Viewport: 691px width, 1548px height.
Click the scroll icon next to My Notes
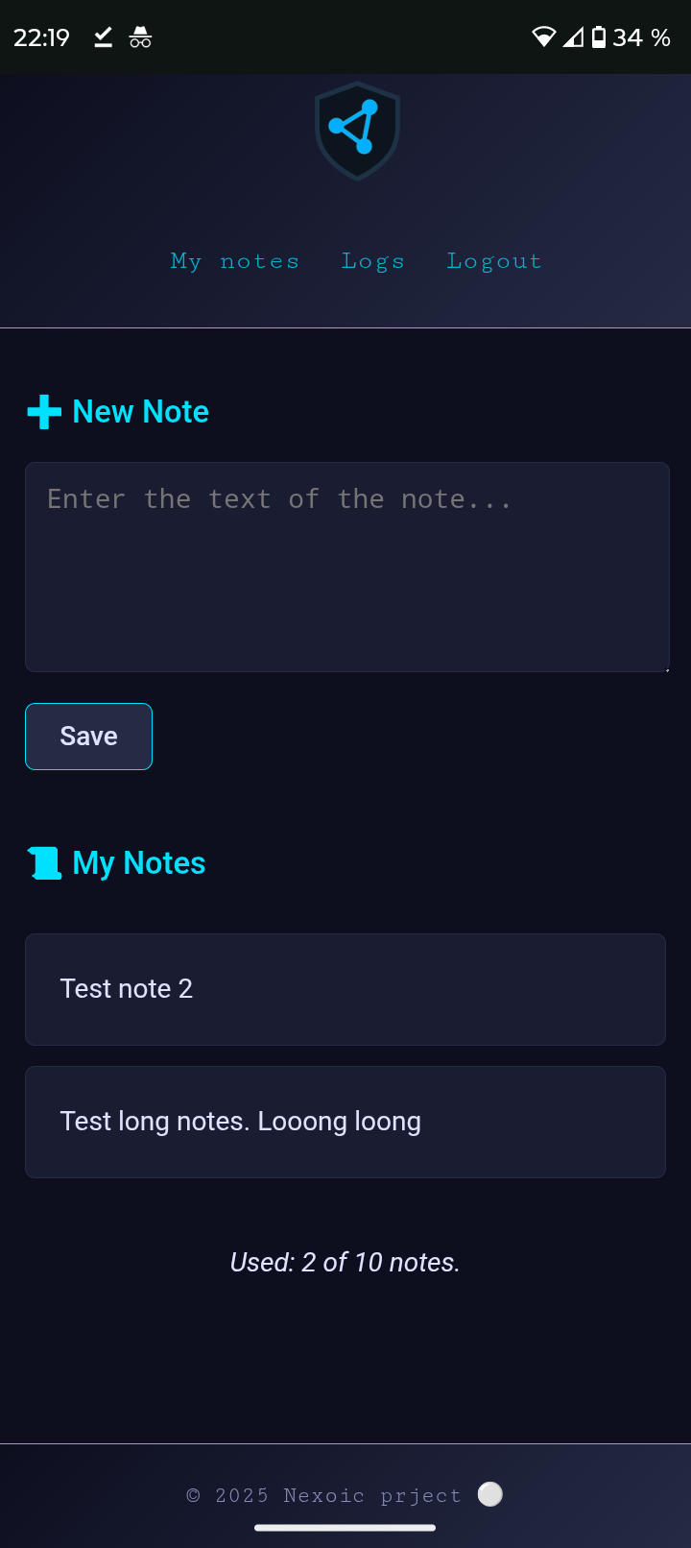[x=42, y=861]
